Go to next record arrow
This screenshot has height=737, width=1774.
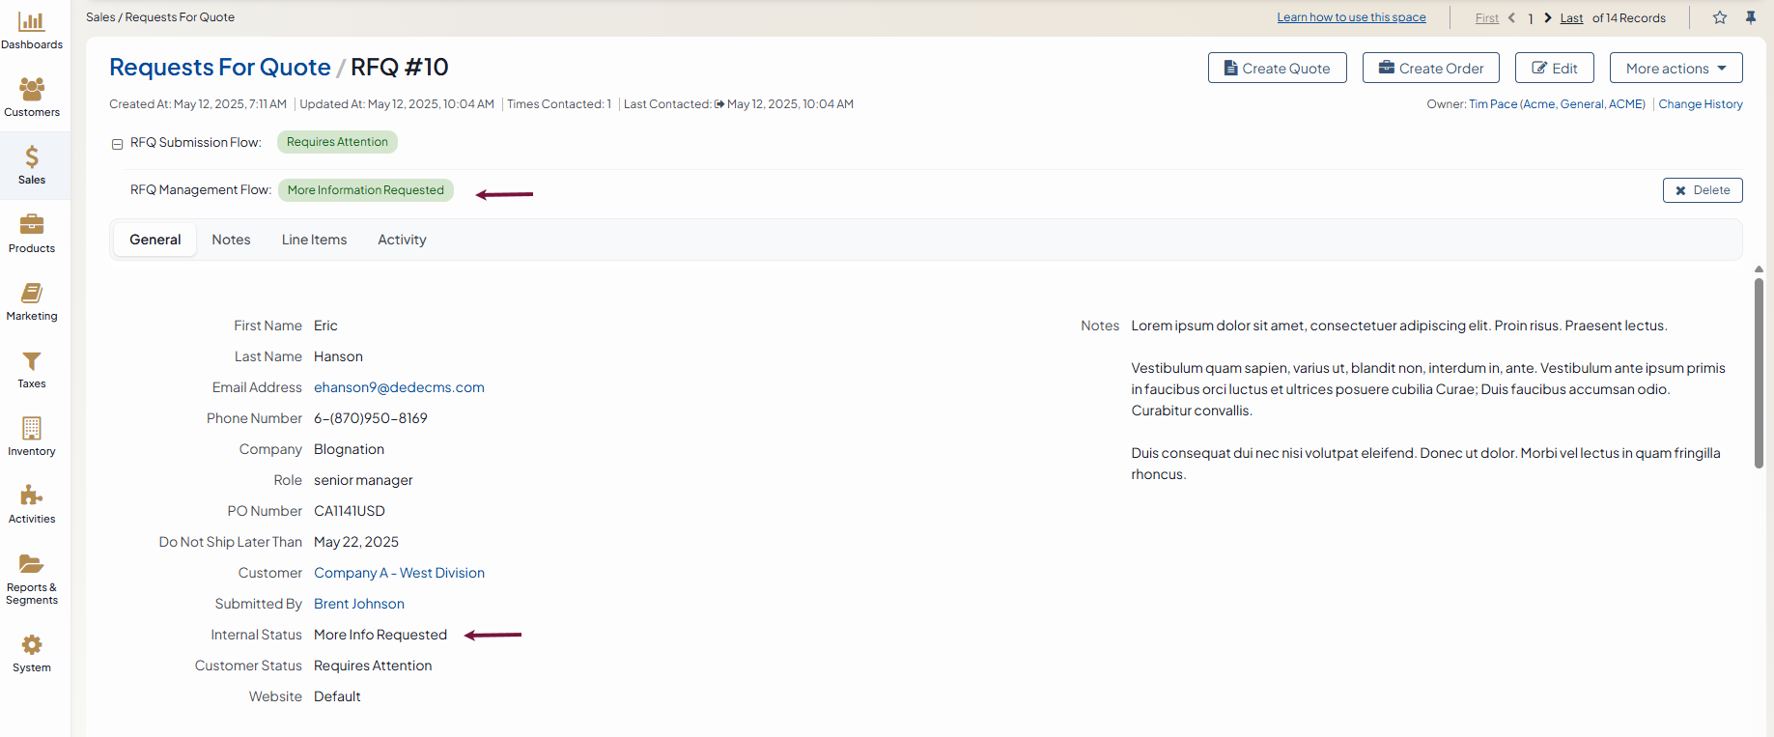coord(1548,17)
